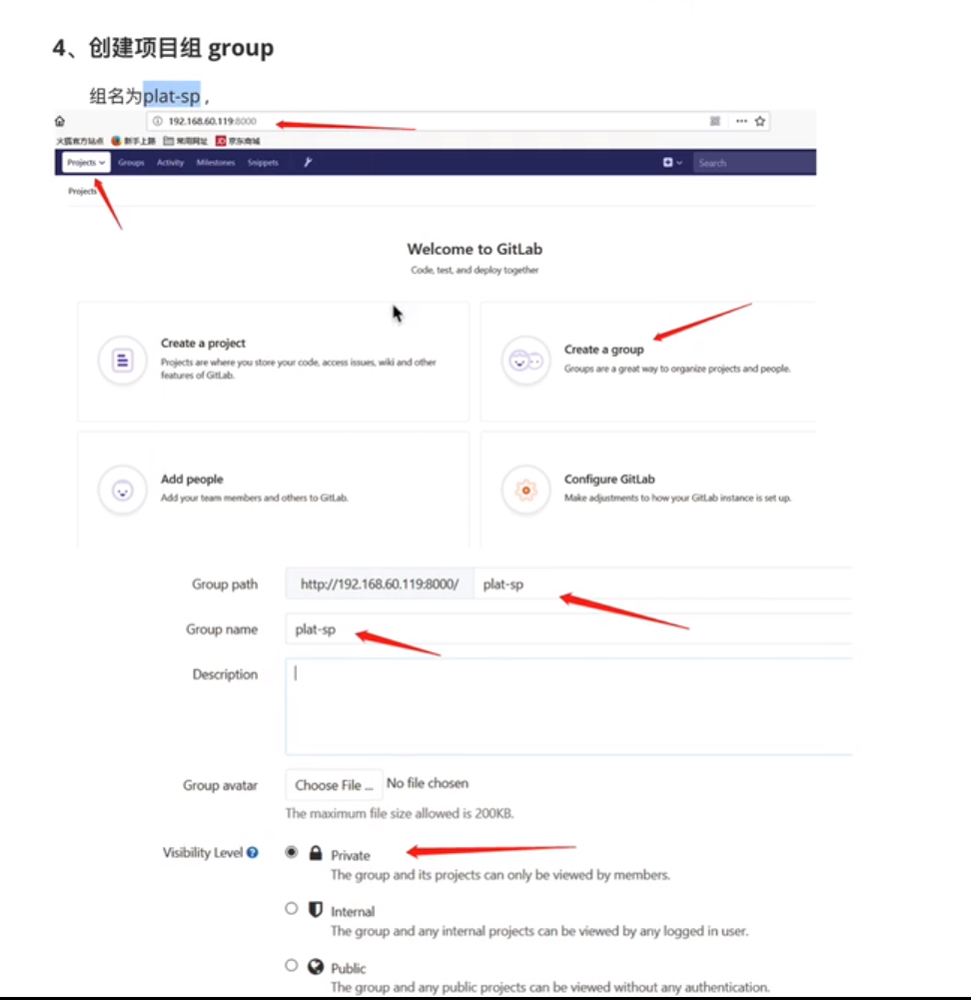Click the Create a project icon

point(122,359)
